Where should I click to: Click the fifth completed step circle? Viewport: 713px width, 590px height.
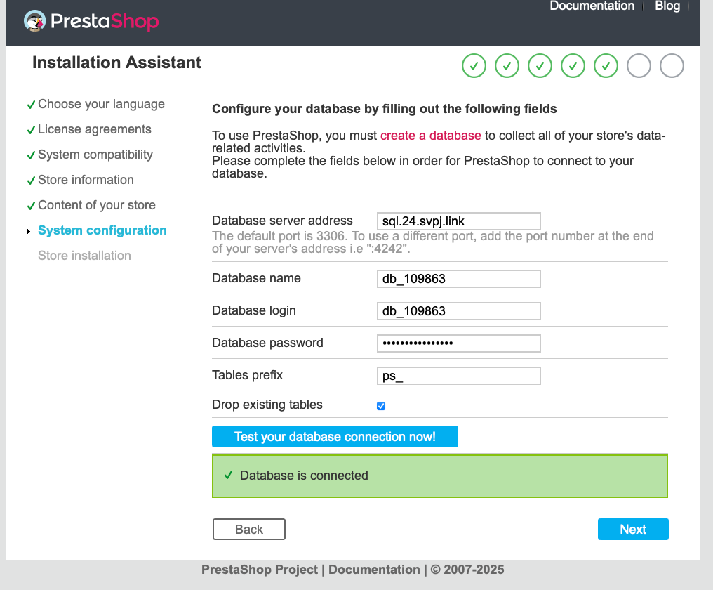point(606,66)
